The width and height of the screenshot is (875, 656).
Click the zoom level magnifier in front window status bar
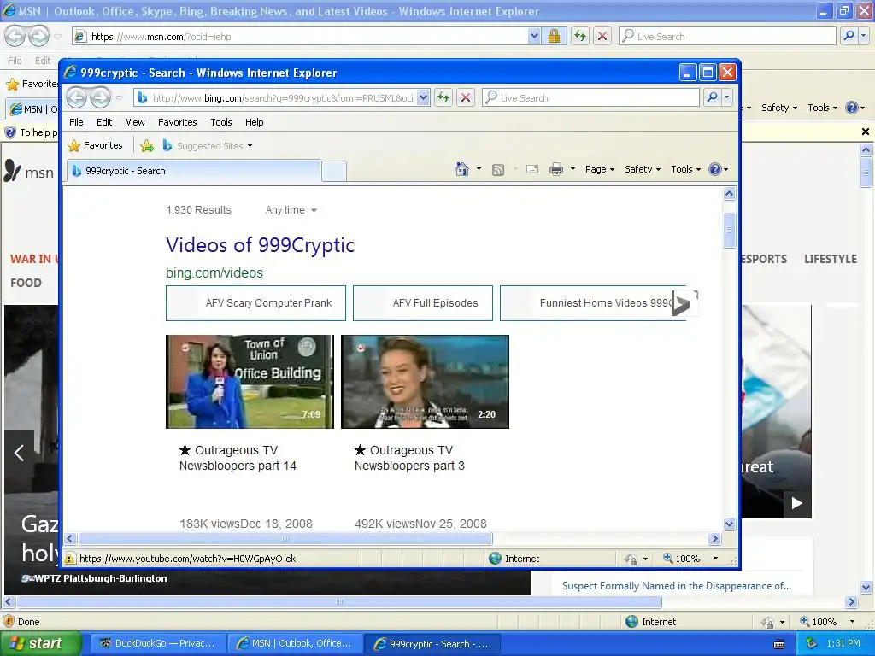[x=667, y=558]
